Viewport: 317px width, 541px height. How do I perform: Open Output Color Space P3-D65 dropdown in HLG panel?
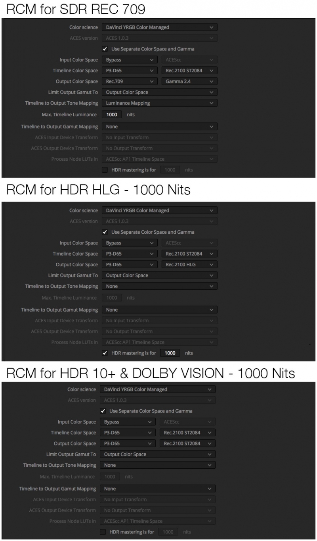pyautogui.click(x=130, y=265)
